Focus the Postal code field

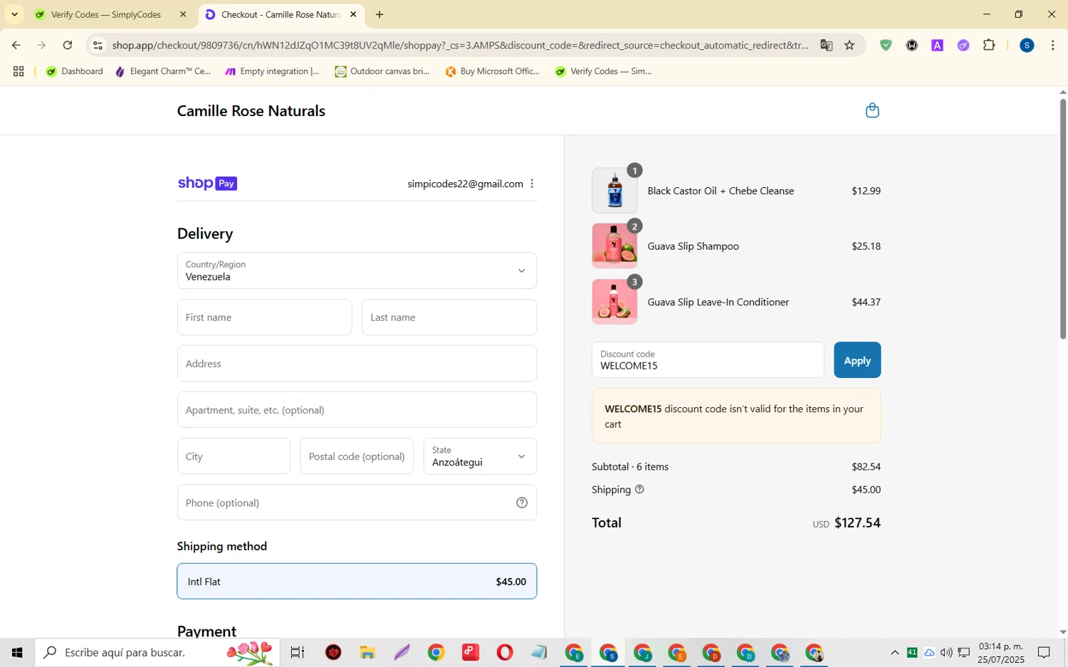tap(357, 456)
